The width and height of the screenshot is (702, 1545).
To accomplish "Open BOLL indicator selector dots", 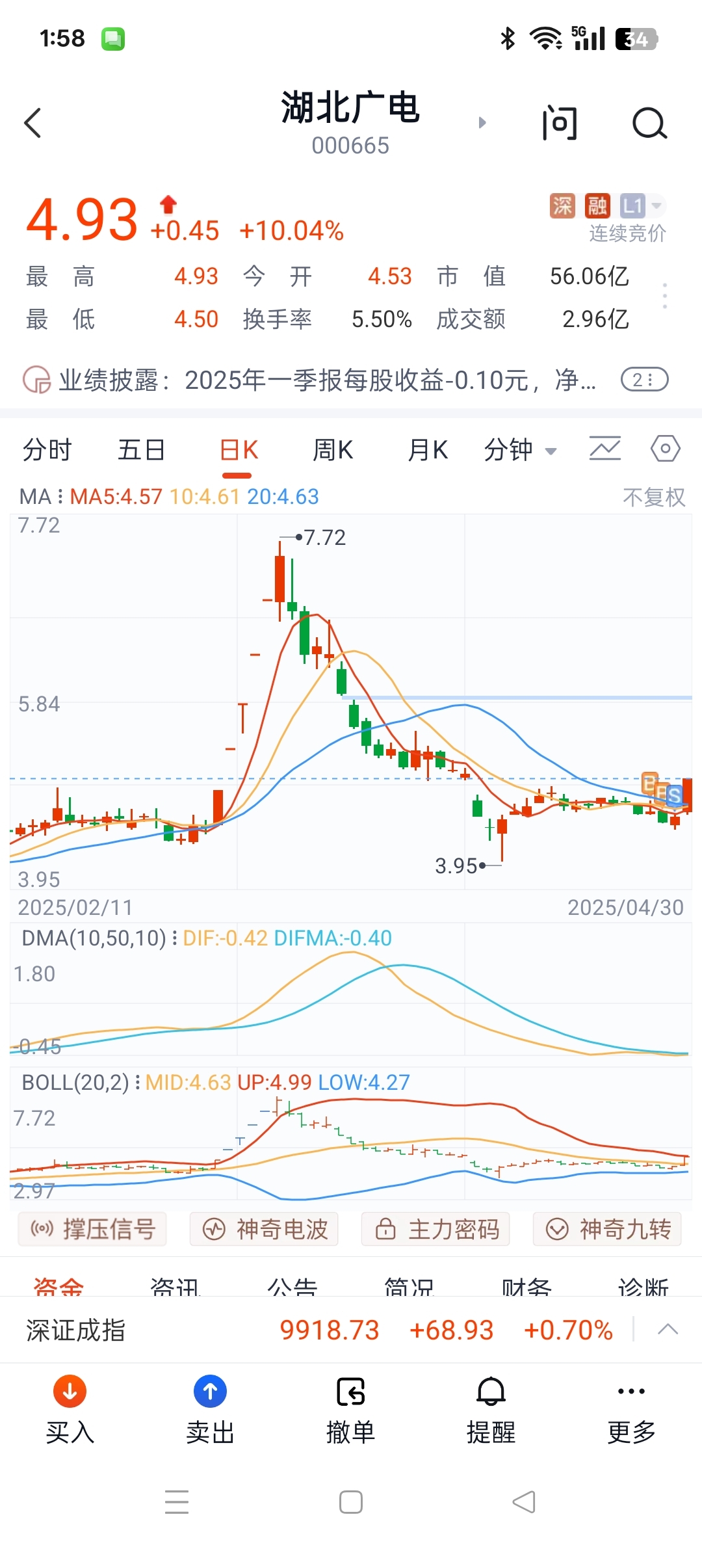I will (137, 1083).
